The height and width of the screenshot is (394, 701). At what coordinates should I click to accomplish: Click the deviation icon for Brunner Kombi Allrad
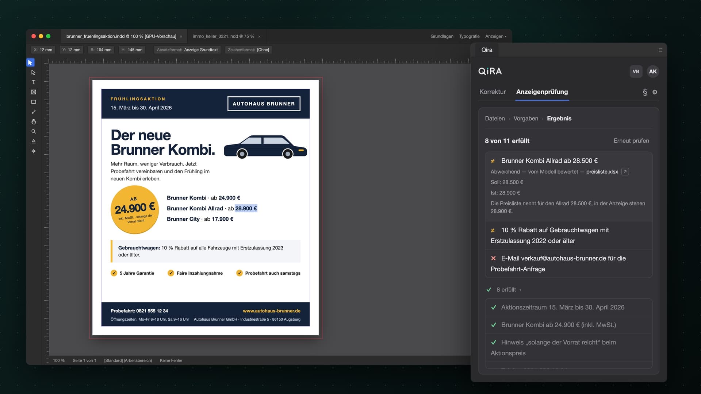pyautogui.click(x=493, y=161)
